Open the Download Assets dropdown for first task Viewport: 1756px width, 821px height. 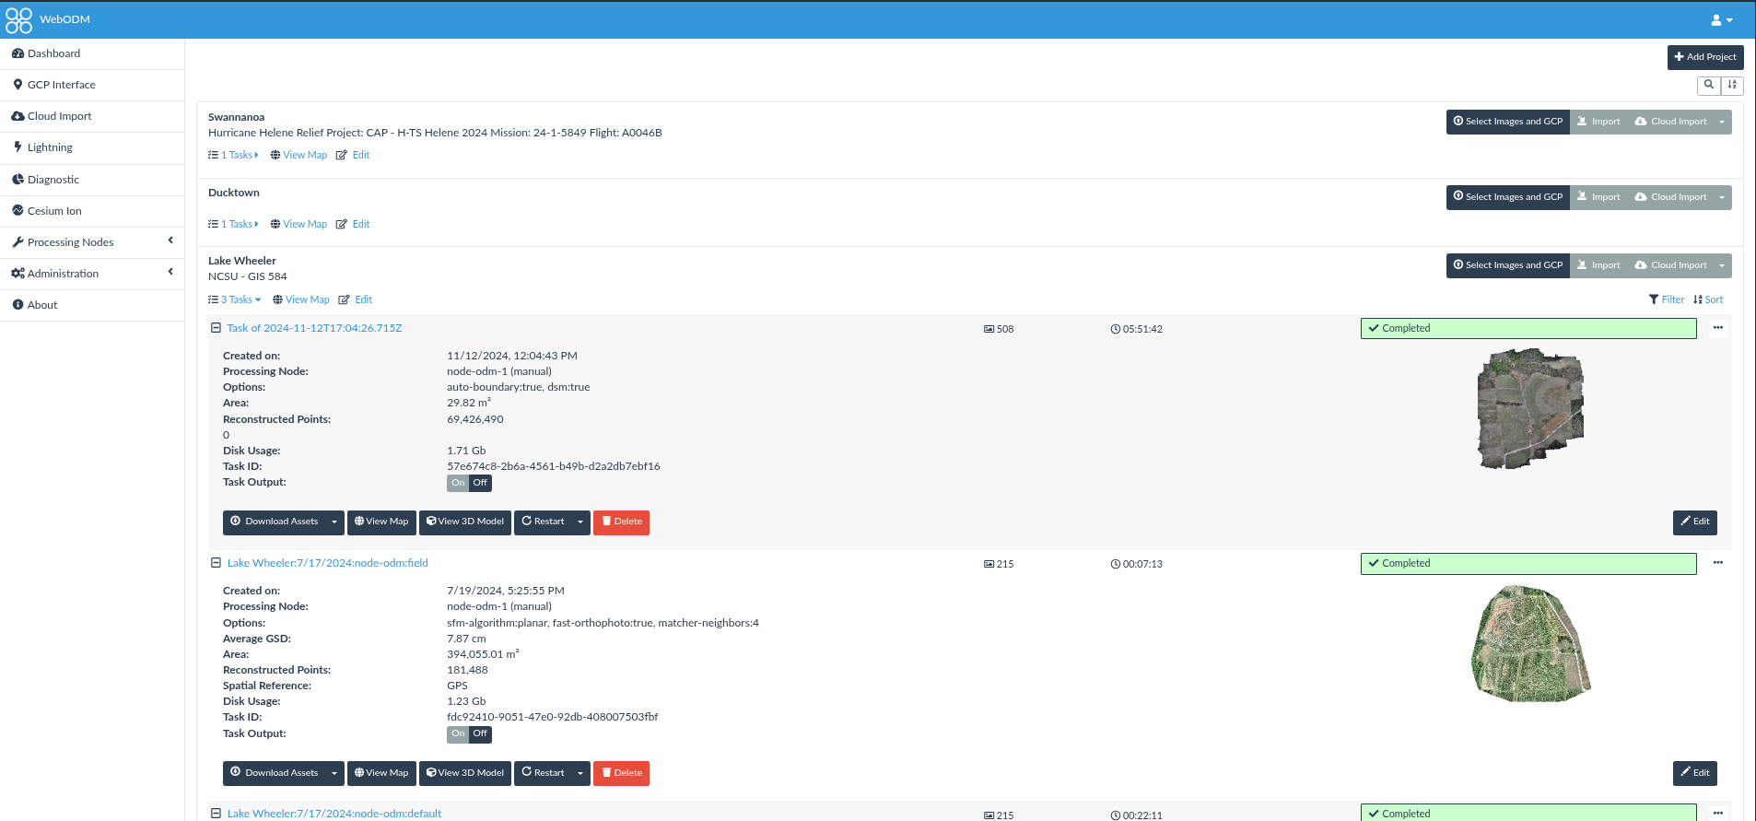pyautogui.click(x=334, y=522)
